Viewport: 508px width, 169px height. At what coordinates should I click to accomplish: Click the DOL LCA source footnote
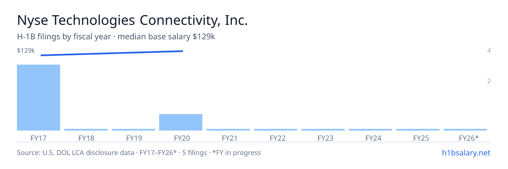pyautogui.click(x=139, y=153)
